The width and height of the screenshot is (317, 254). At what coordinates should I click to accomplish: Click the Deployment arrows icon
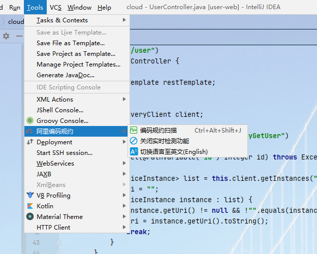[x=30, y=142]
